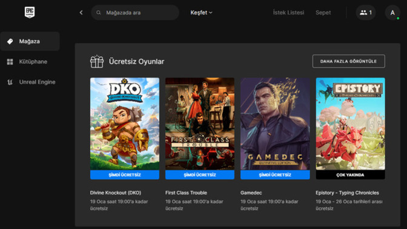Open the account avatar A
This screenshot has height=229, width=407.
392,13
